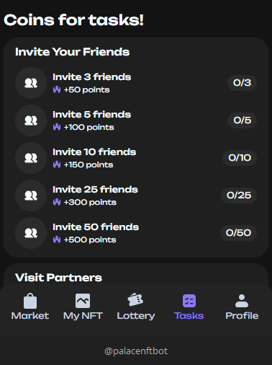
Task: Open the Market shopping bag icon
Action: tap(30, 301)
